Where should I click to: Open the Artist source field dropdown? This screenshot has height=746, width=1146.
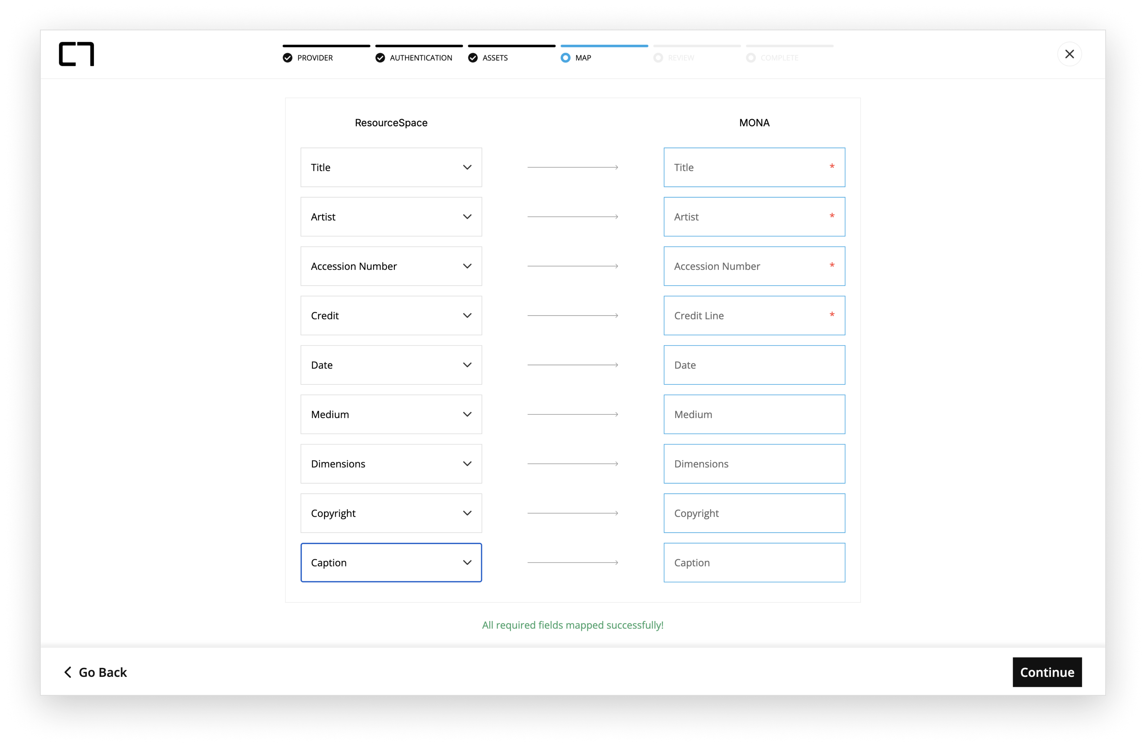[391, 216]
